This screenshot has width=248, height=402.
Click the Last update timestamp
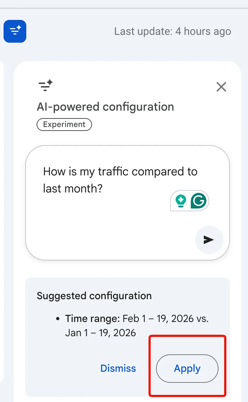pyautogui.click(x=172, y=31)
